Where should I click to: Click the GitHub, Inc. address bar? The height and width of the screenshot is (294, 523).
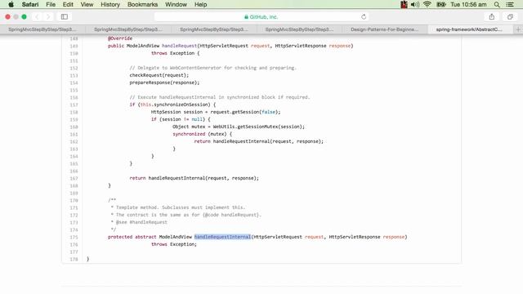(x=261, y=16)
